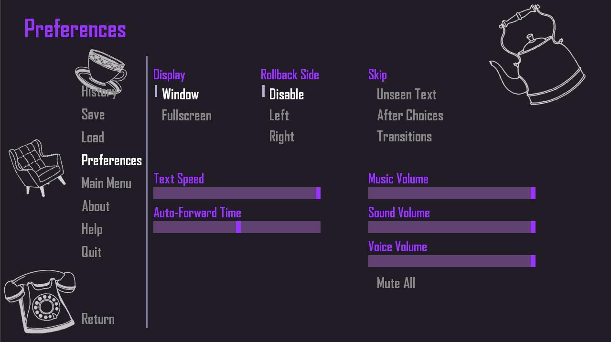The height and width of the screenshot is (342, 611).
Task: Click the armchair illustration
Action: tap(37, 167)
